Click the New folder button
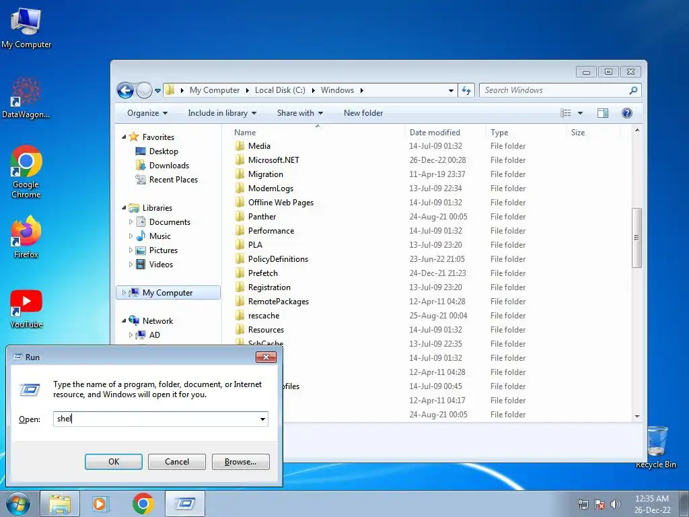The height and width of the screenshot is (517, 689). click(363, 113)
